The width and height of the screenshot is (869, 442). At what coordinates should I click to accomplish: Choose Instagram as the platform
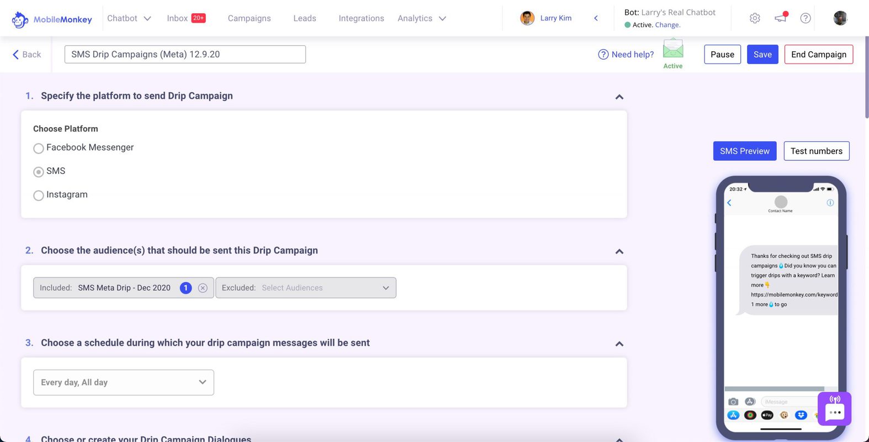(x=39, y=196)
